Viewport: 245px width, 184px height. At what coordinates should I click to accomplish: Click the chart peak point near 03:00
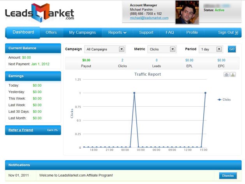134,93
